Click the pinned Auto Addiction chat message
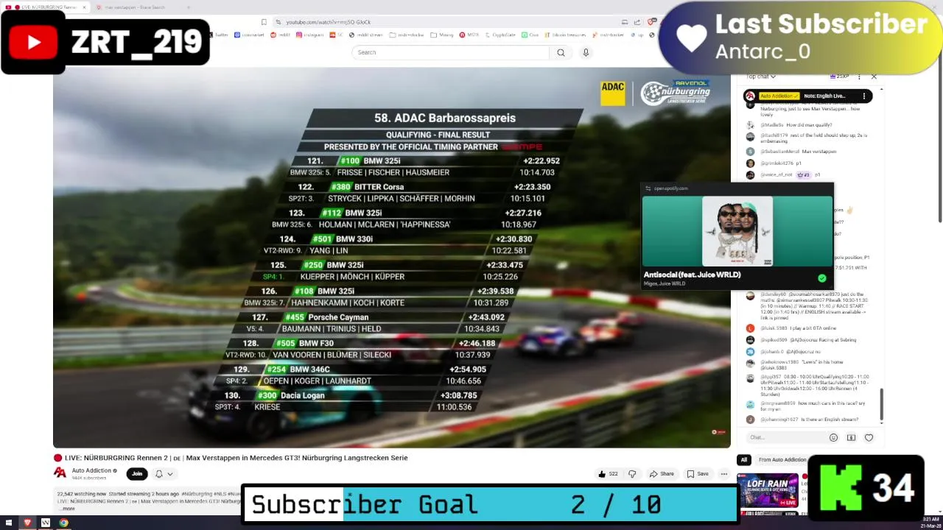Screen dimensions: 943x530 tap(808, 96)
